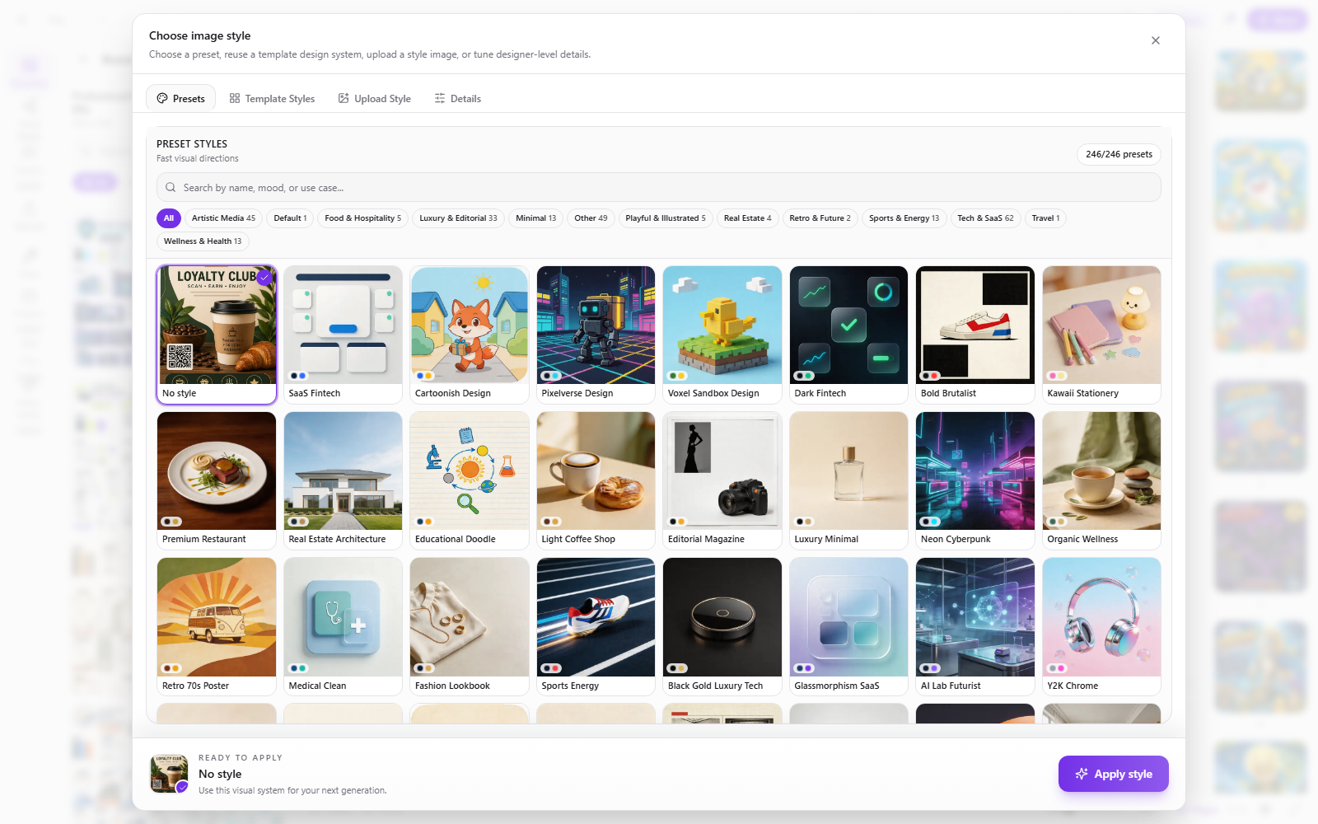Click the Template Styles grid icon
This screenshot has width=1318, height=824.
(235, 98)
